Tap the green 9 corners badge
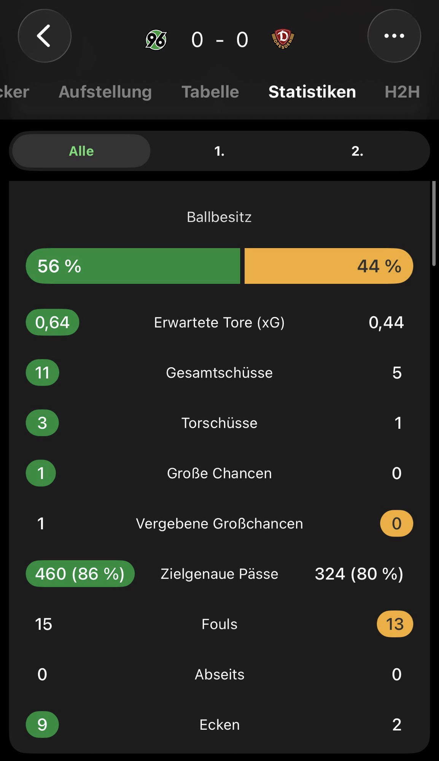The width and height of the screenshot is (439, 761). click(42, 724)
